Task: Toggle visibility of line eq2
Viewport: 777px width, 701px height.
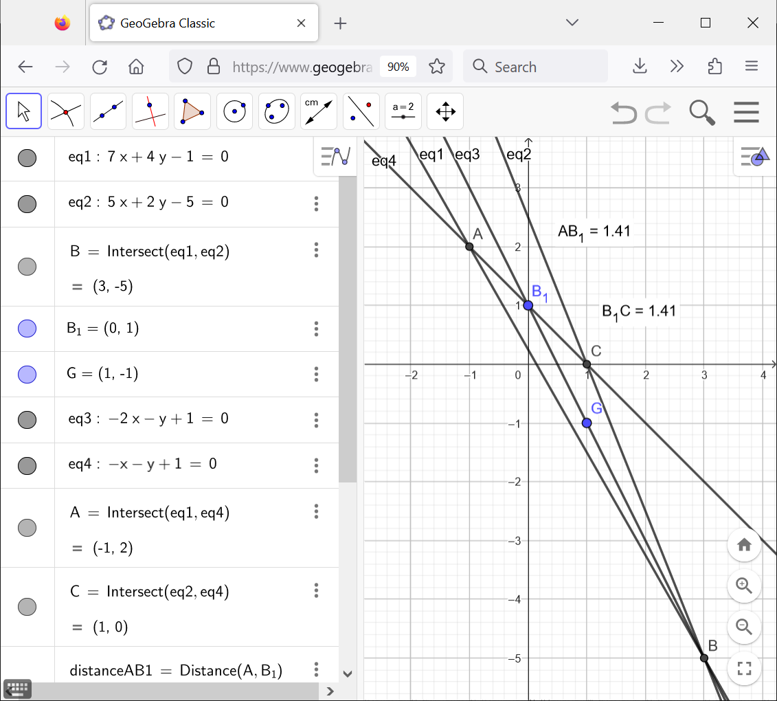Action: (x=27, y=203)
